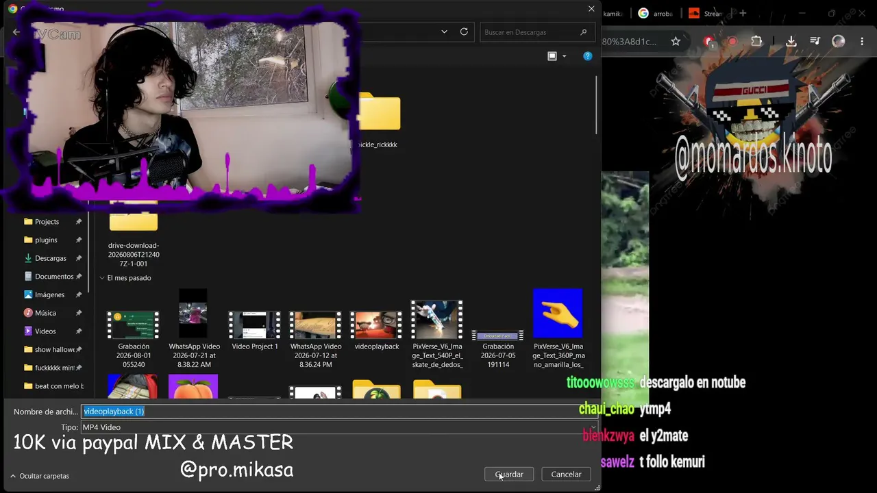Click the pin icon beside Descargas
877x493 pixels.
click(79, 258)
